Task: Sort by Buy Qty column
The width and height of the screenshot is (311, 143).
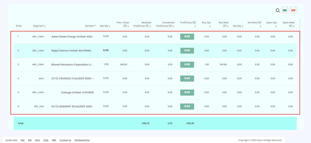Action: click(206, 24)
